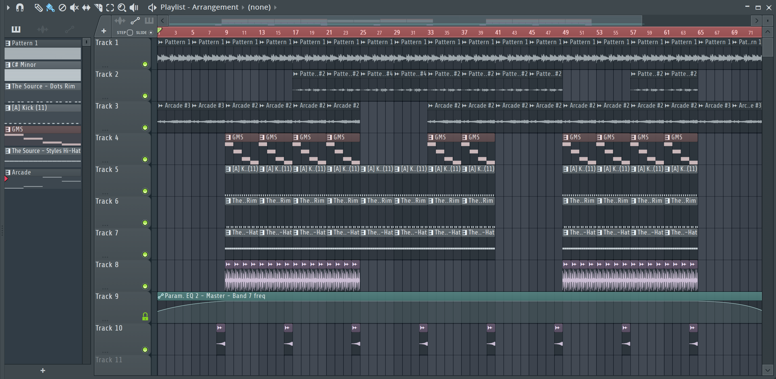Mute Track 1 with its green switch
The width and height of the screenshot is (776, 379).
point(145,64)
